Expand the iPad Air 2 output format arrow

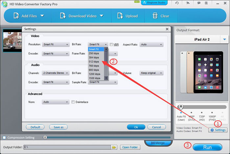(224, 39)
